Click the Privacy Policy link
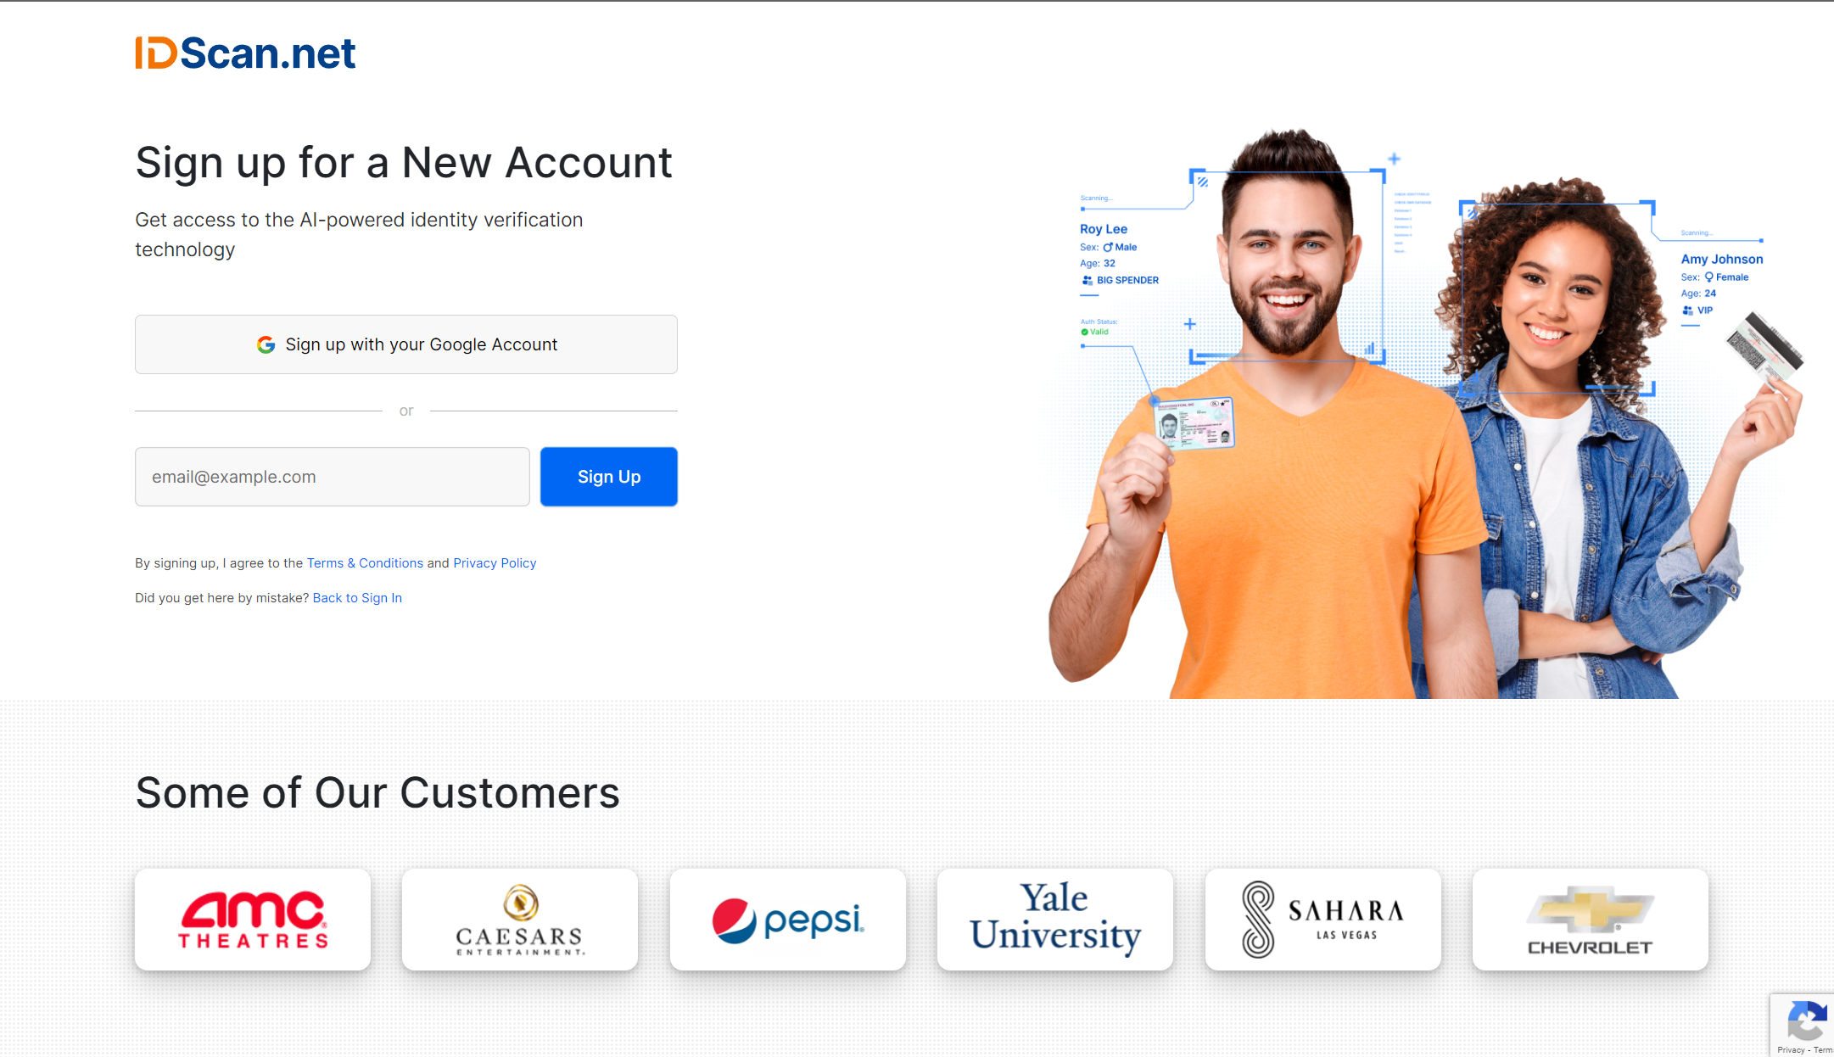 coord(495,563)
